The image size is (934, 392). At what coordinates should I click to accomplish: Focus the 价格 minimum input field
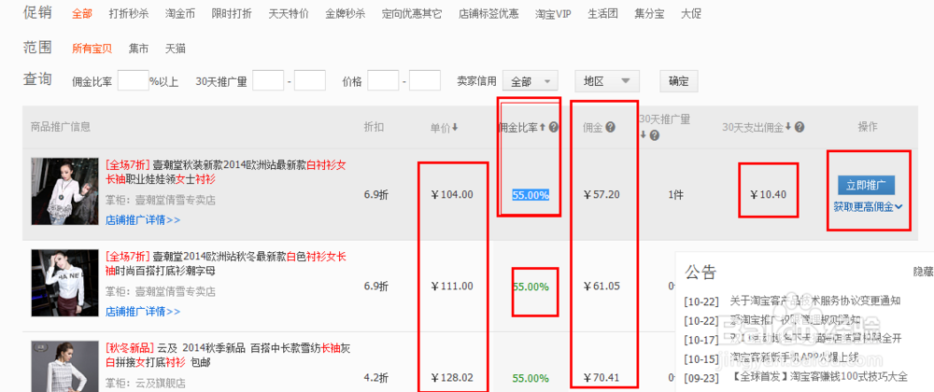click(x=383, y=81)
